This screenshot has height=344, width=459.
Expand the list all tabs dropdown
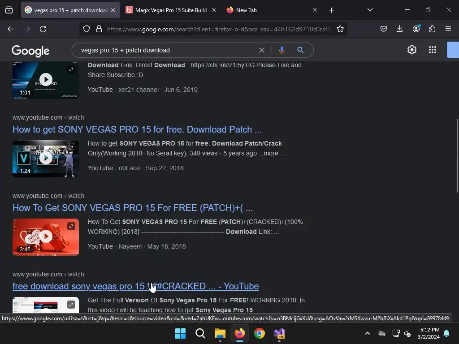tap(370, 10)
